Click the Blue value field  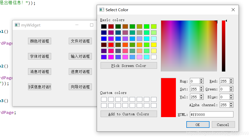[x=225, y=97]
